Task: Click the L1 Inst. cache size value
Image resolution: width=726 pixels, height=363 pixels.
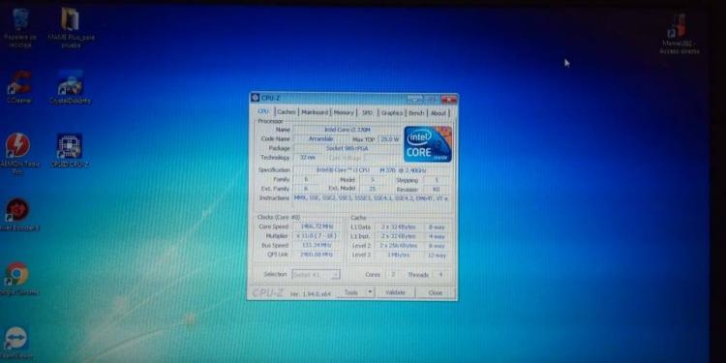Action: pyautogui.click(x=398, y=236)
